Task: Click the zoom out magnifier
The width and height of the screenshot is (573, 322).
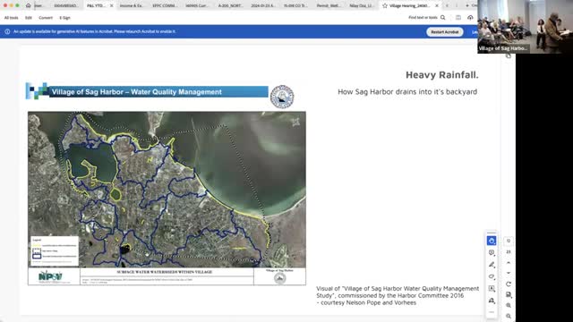Action: click(509, 316)
